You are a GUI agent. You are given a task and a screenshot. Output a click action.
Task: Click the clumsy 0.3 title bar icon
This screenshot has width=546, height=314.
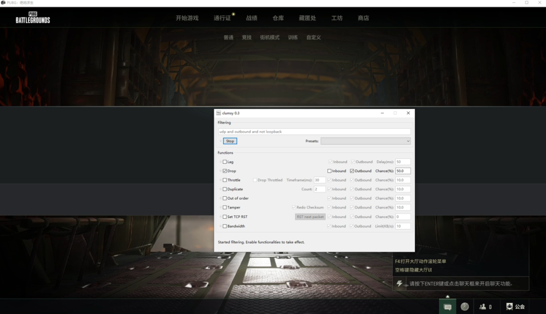pyautogui.click(x=218, y=113)
